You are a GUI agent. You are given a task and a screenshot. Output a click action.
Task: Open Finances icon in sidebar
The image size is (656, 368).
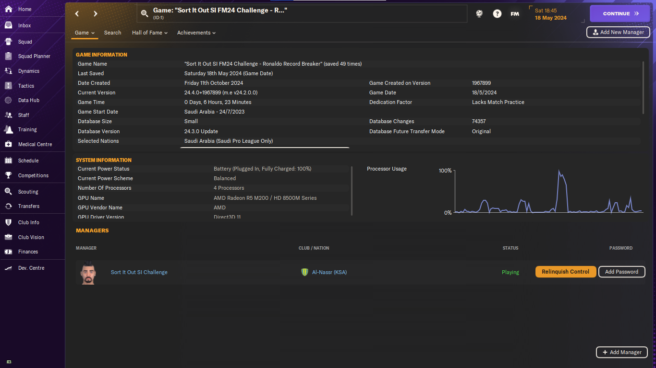[9, 252]
